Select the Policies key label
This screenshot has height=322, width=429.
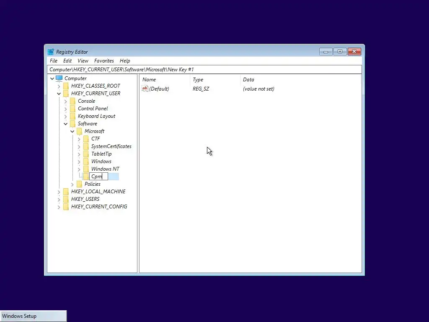click(x=93, y=184)
